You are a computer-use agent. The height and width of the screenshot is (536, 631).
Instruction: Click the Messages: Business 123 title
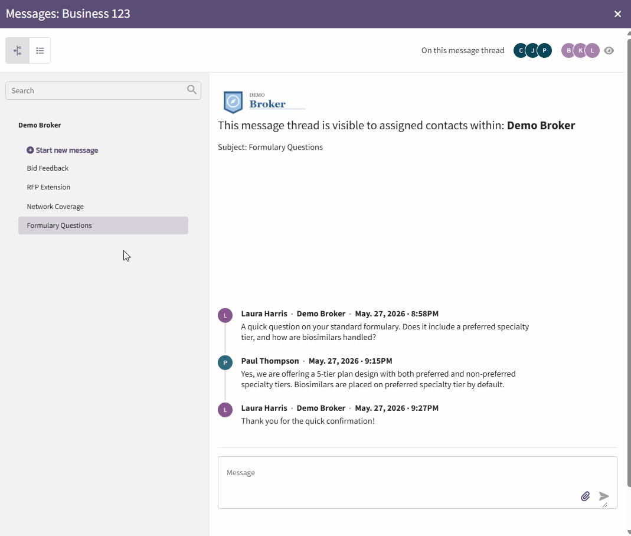(x=68, y=14)
